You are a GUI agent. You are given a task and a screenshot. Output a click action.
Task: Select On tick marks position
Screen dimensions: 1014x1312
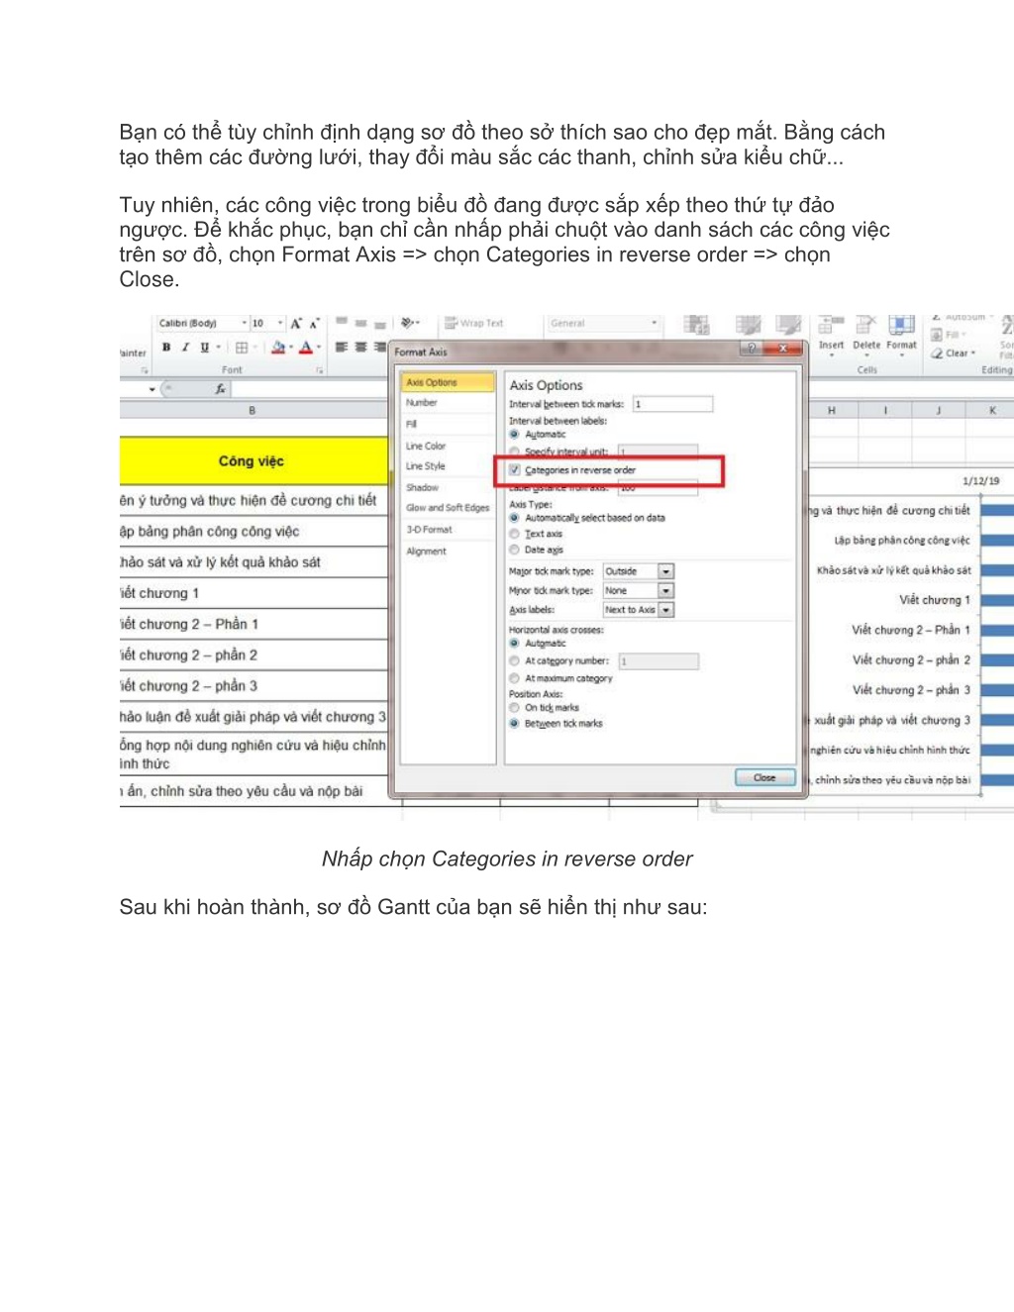pyautogui.click(x=514, y=708)
